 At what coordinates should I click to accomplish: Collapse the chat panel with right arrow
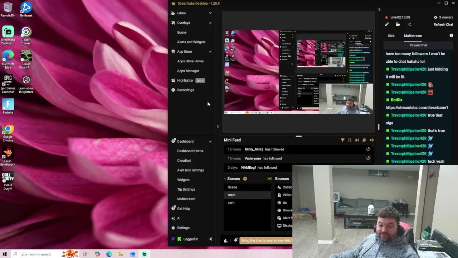379,10
